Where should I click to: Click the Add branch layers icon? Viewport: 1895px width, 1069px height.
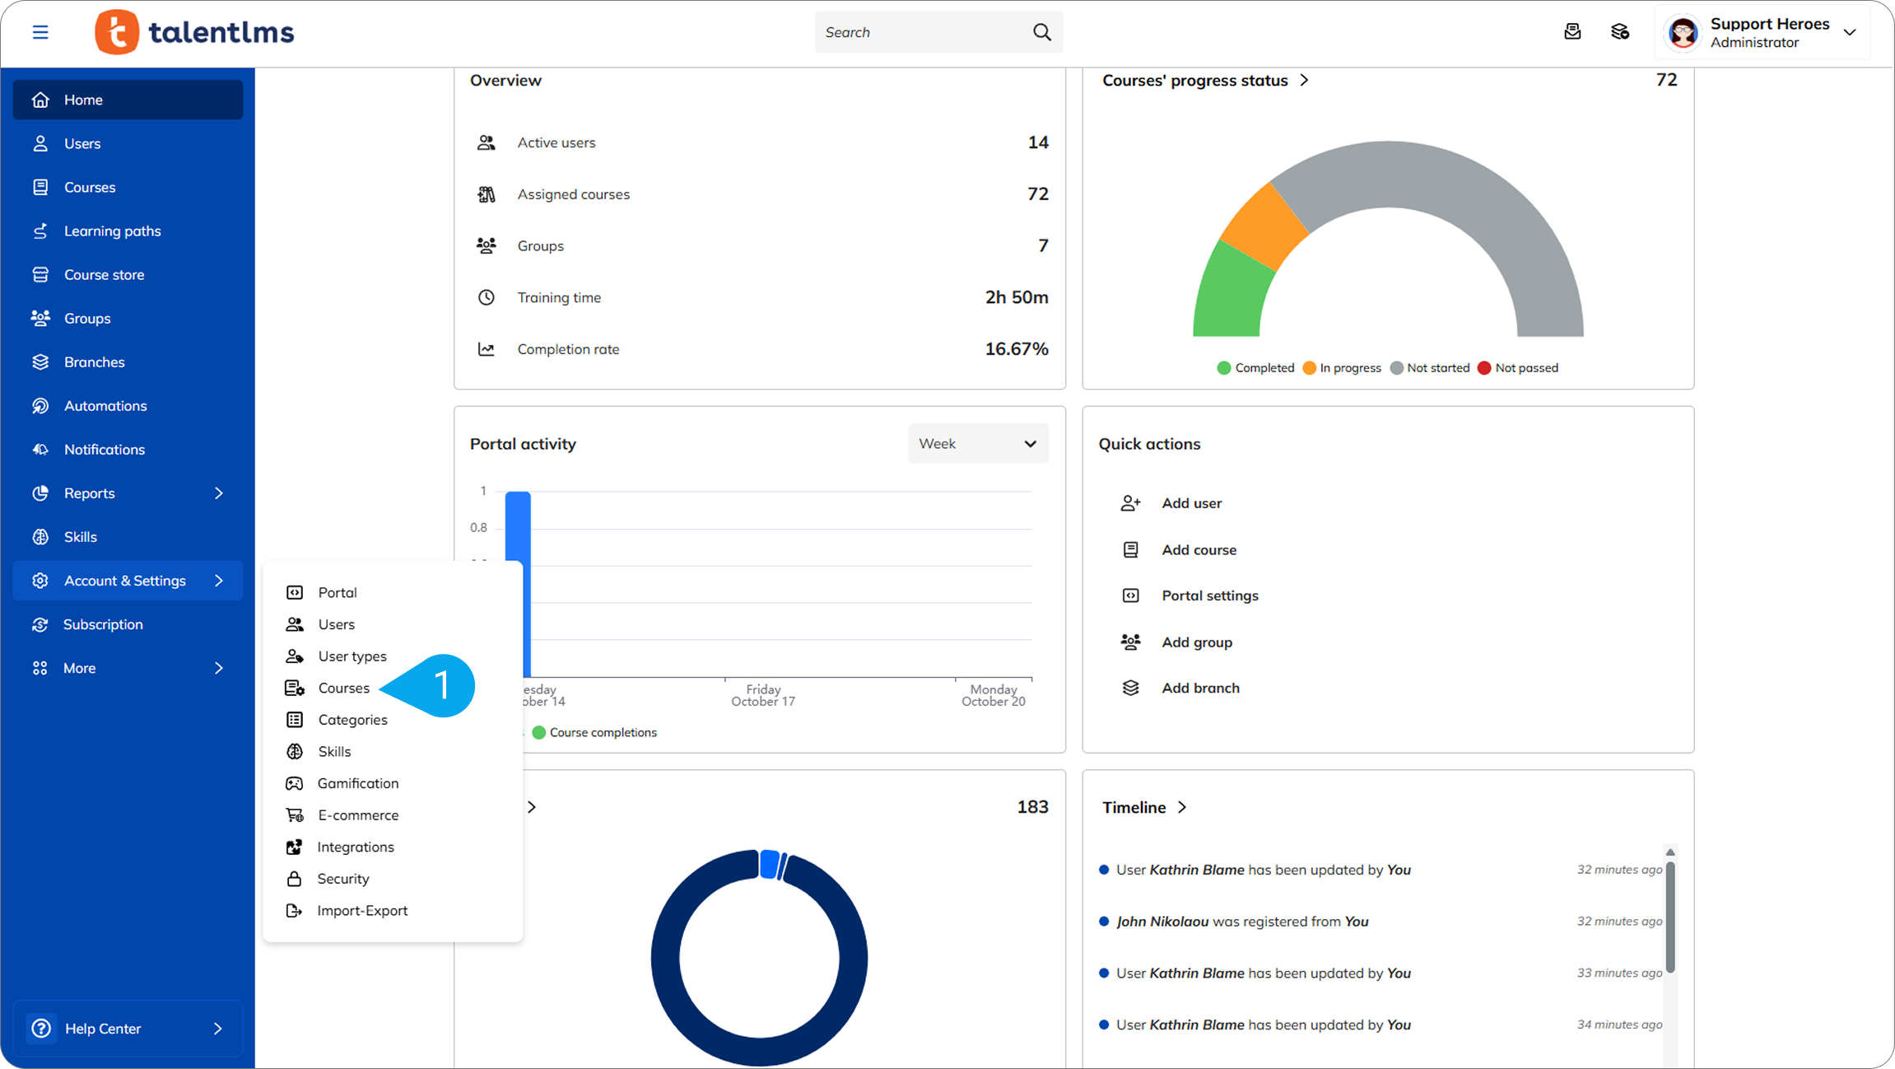tap(1130, 688)
